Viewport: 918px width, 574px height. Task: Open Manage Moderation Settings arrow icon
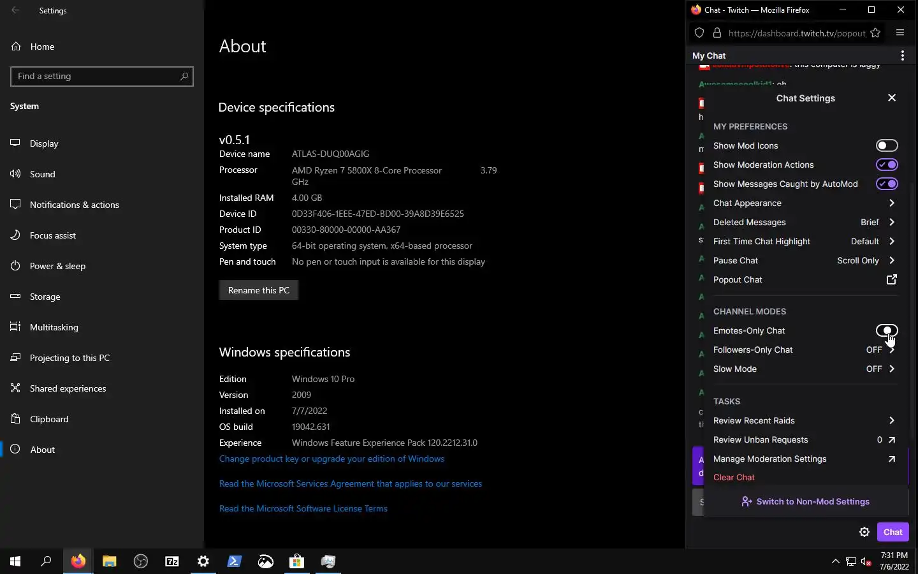892,459
